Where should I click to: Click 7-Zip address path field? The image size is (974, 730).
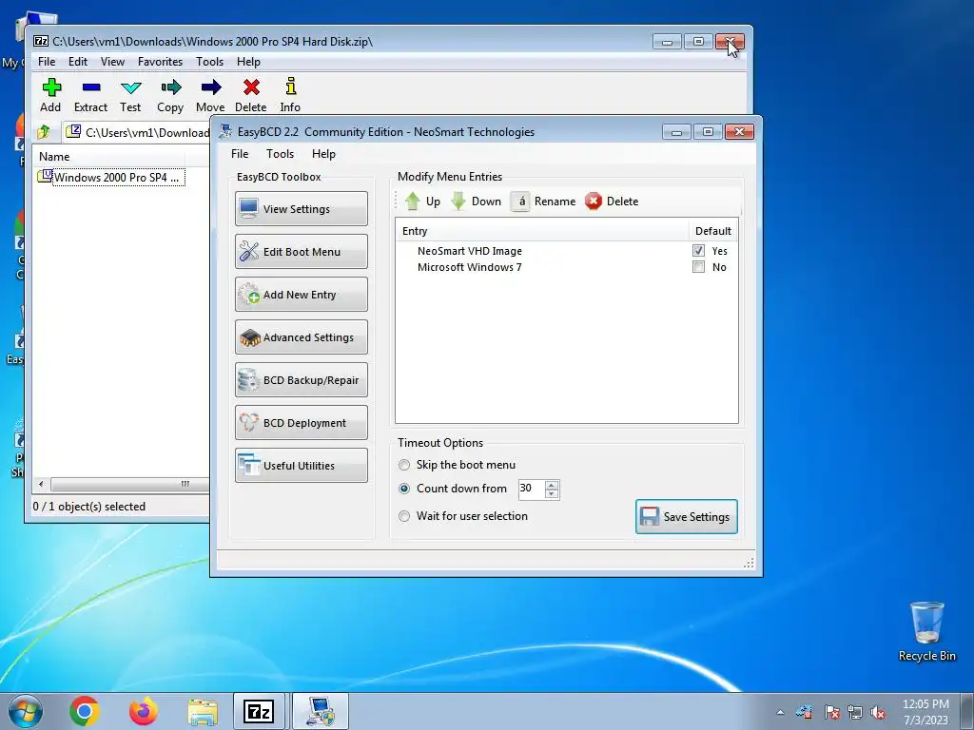137,132
